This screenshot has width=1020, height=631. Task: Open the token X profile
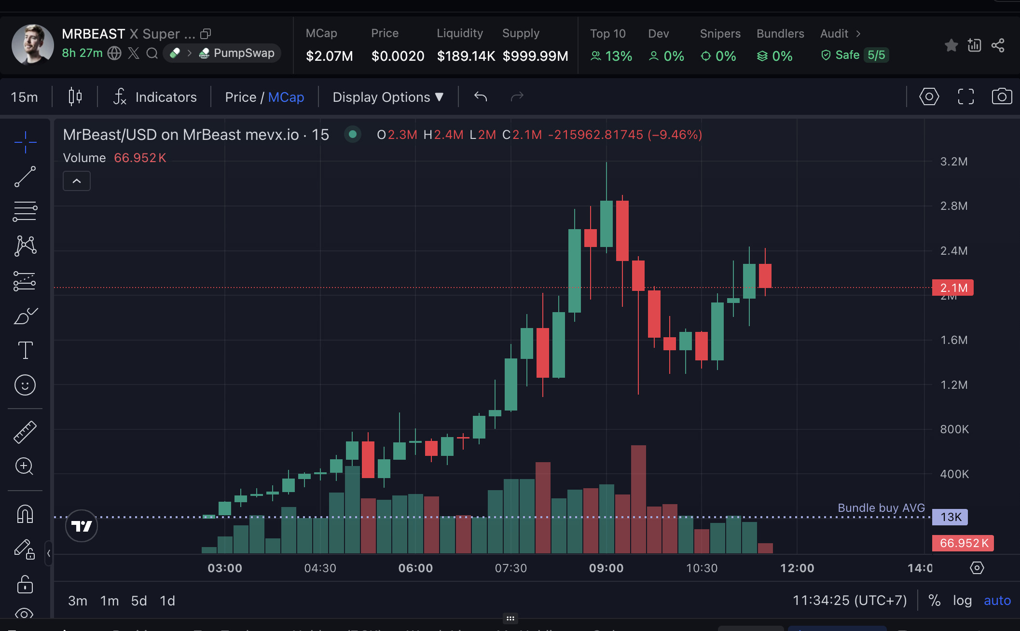point(134,53)
